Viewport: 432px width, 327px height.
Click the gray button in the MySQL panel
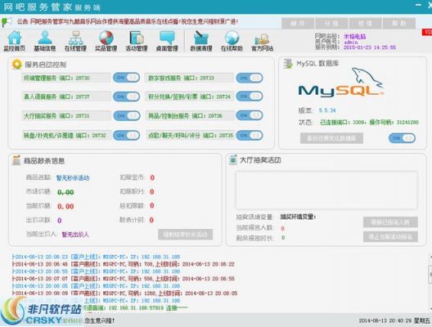[x=331, y=138]
